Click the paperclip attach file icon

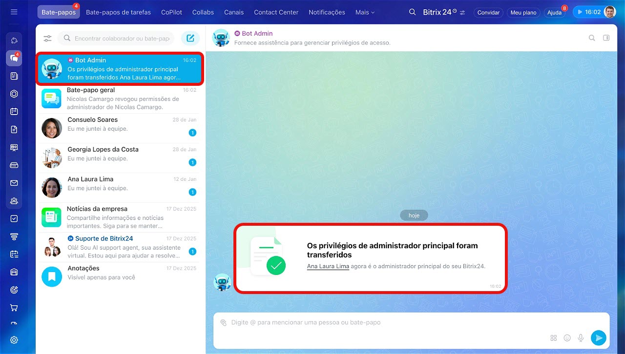[223, 322]
